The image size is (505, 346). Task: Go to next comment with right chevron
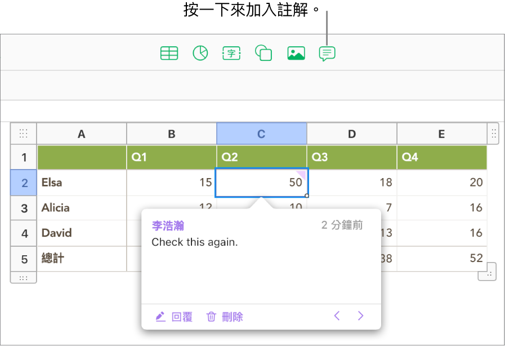[361, 316]
